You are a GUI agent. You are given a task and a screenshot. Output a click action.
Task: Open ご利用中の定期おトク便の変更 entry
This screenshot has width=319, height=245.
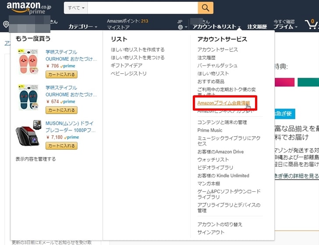tap(227, 92)
